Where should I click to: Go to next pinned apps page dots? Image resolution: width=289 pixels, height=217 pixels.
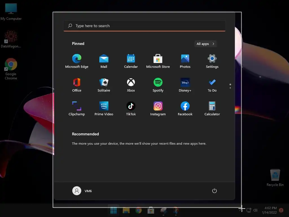pos(230,86)
